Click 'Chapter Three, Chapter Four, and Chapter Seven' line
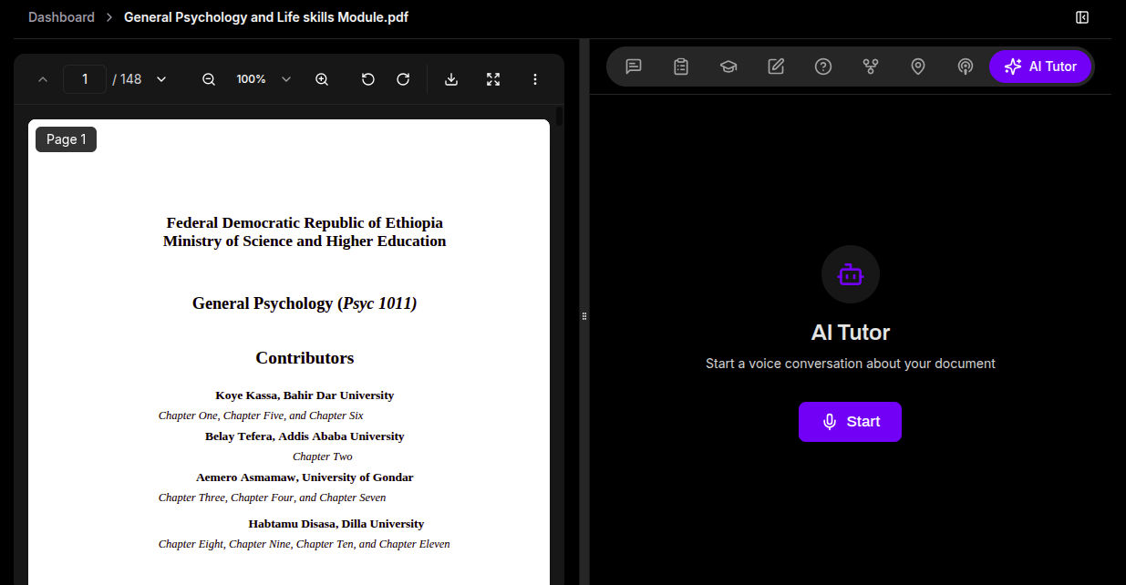Screen dimensions: 1126x585 (x=272, y=498)
